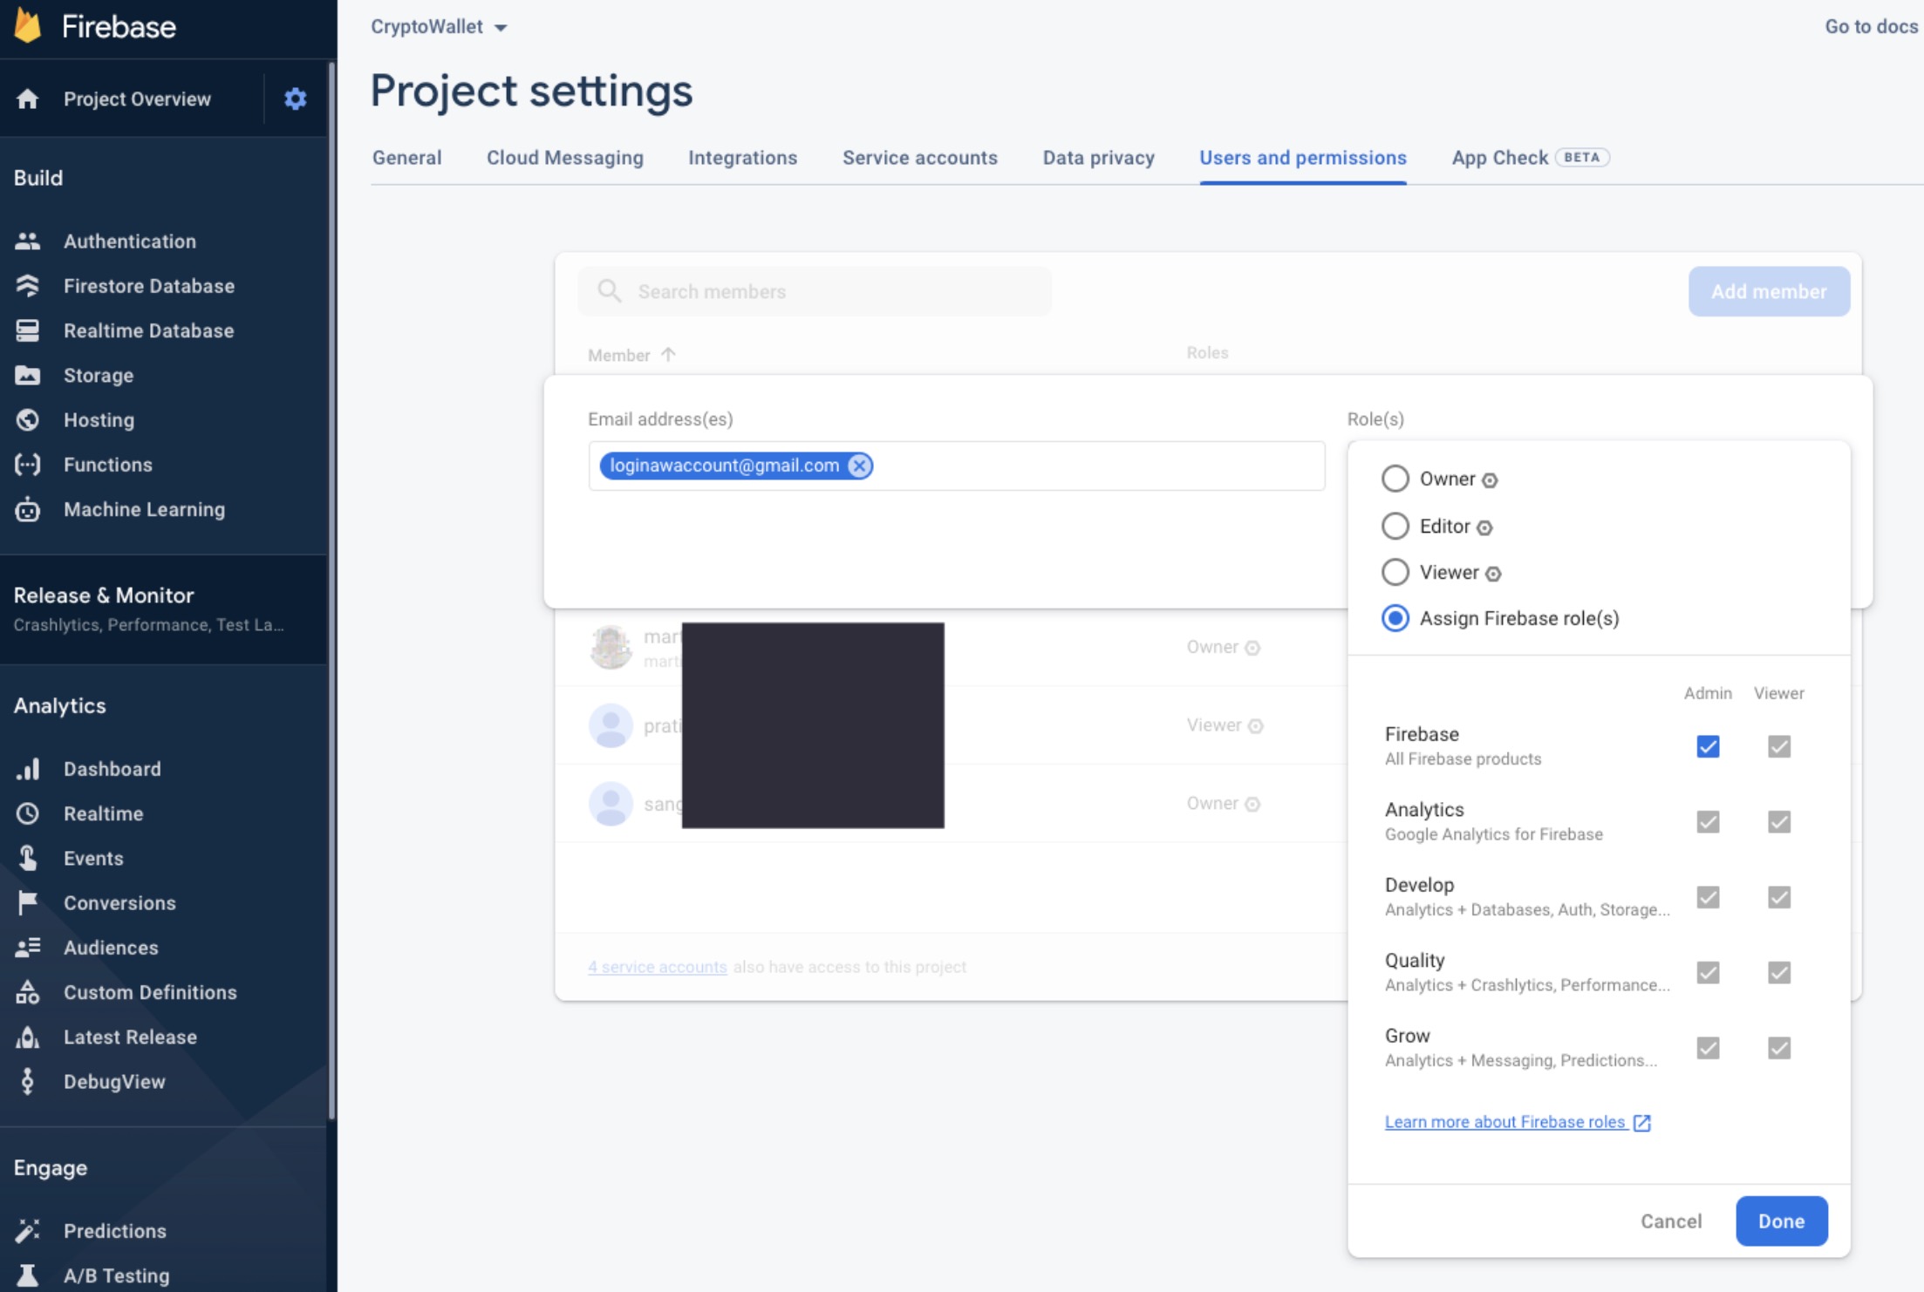Select the Editor radio button
The height and width of the screenshot is (1292, 1924).
[x=1395, y=526]
